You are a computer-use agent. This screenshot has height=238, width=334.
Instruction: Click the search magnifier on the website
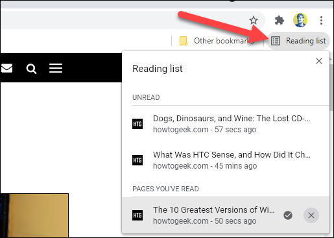[x=31, y=69]
